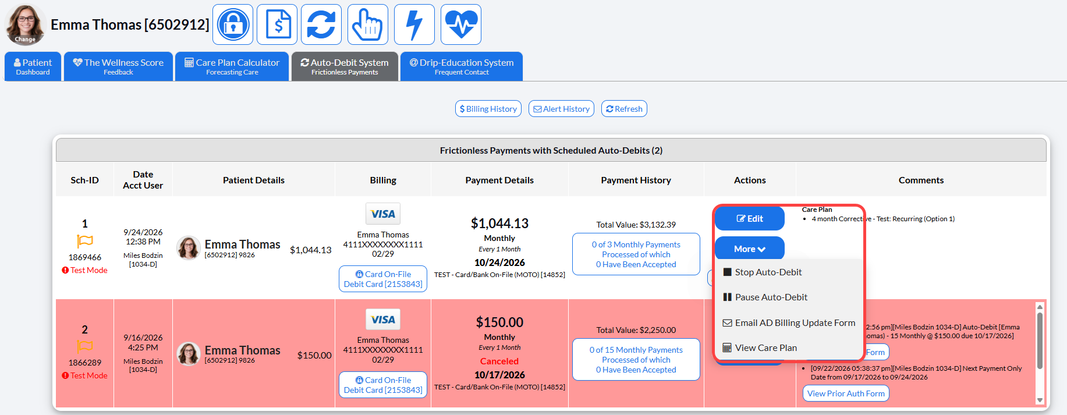
Task: Open Billing History
Action: pyautogui.click(x=488, y=109)
